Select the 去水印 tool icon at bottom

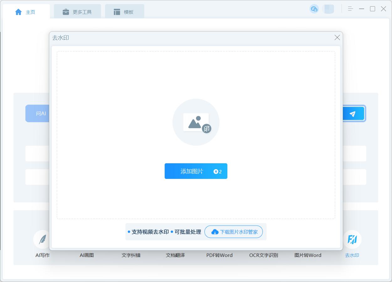[352, 239]
